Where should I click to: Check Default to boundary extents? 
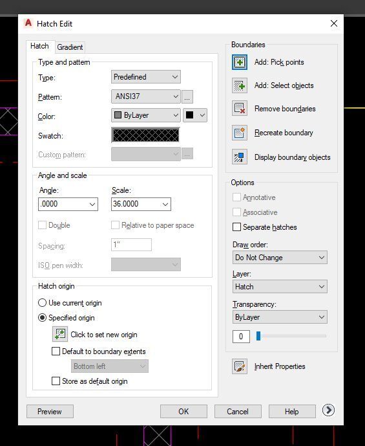click(56, 351)
